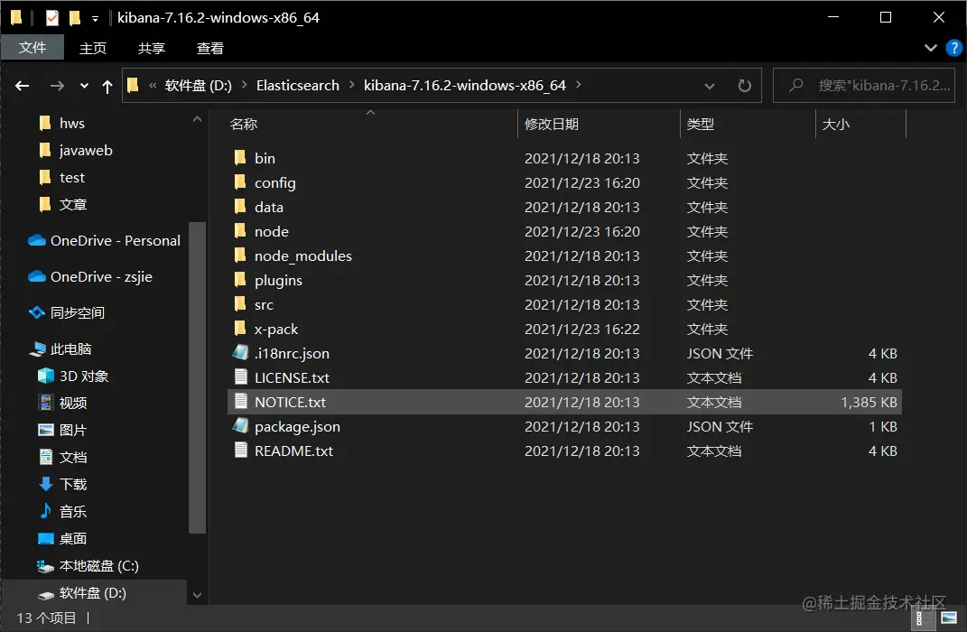Viewport: 967px width, 632px height.
Task: Click the New folder quick access icon
Action: click(x=75, y=18)
